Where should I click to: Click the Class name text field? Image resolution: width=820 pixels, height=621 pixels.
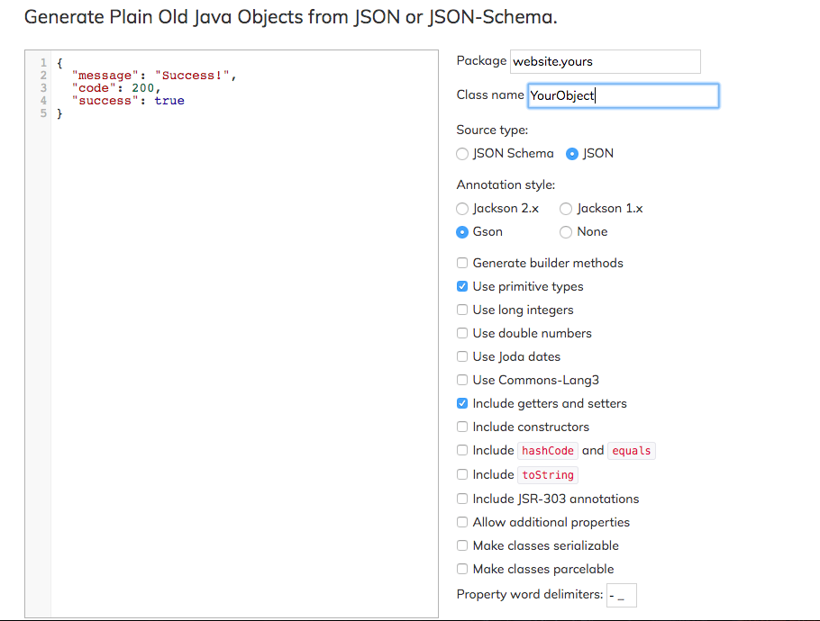tap(623, 95)
